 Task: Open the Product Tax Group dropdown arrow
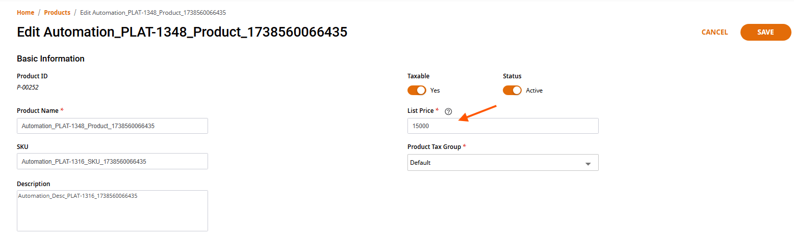pos(588,164)
